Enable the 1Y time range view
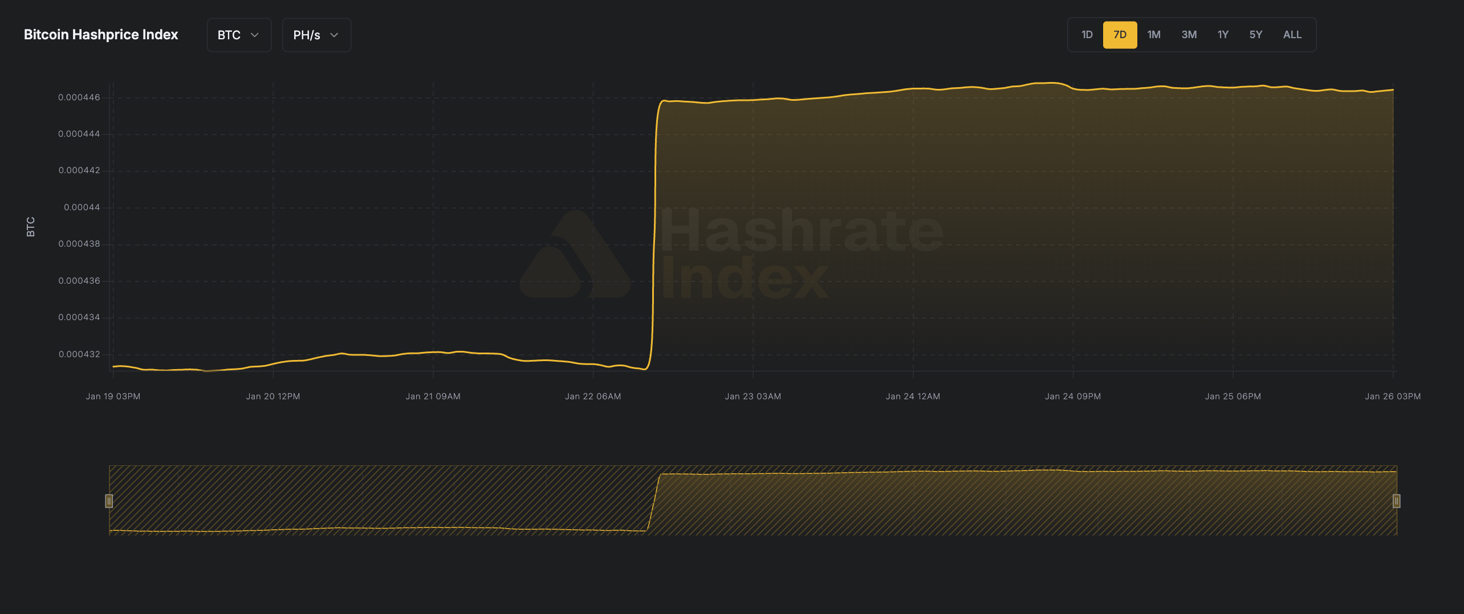The image size is (1464, 614). coord(1222,35)
